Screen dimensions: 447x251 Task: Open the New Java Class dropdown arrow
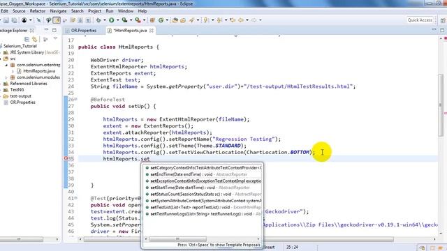click(167, 20)
